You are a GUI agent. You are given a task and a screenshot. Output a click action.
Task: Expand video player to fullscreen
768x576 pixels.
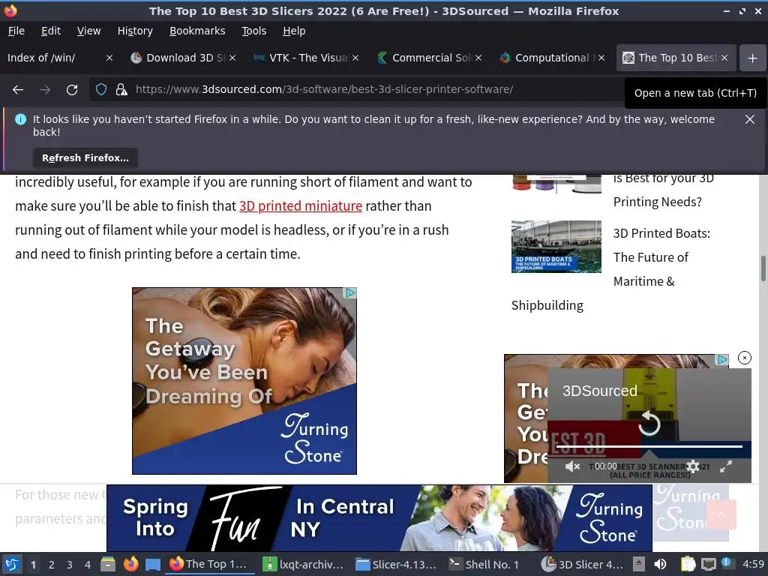pos(726,466)
